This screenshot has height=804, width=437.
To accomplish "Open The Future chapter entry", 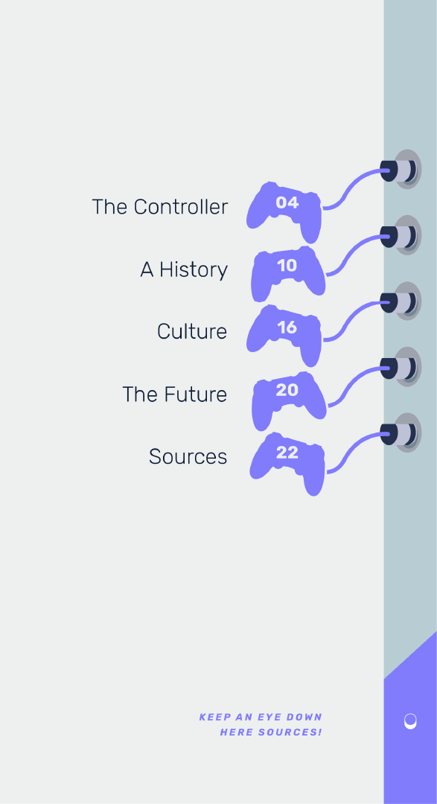I will pyautogui.click(x=175, y=395).
